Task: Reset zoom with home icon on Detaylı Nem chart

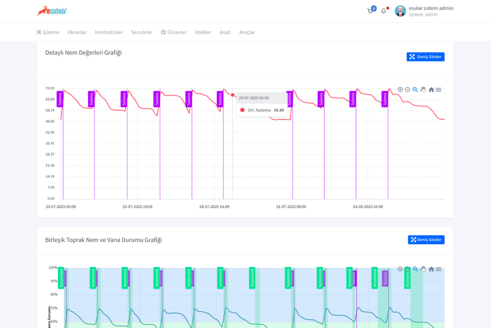Action: (431, 90)
